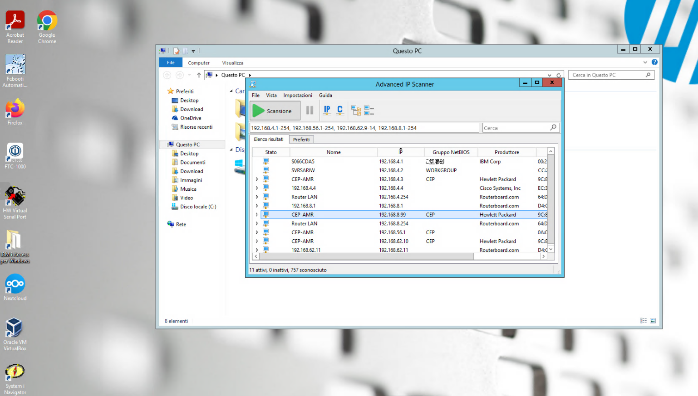Screen dimensions: 698x396
Task: Expand the 192.168.4.4 Cisco Systems row
Action: [x=257, y=188]
